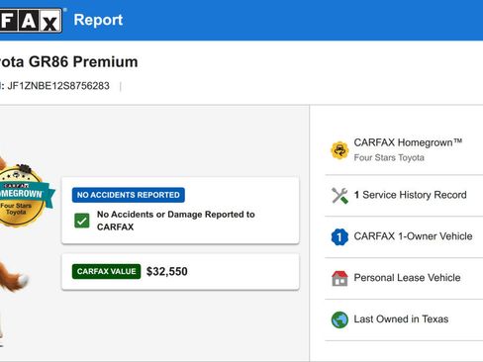This screenshot has height=362, width=483.
Task: Click the VIN number JF1ZNBE12S8756283
Action: click(58, 86)
